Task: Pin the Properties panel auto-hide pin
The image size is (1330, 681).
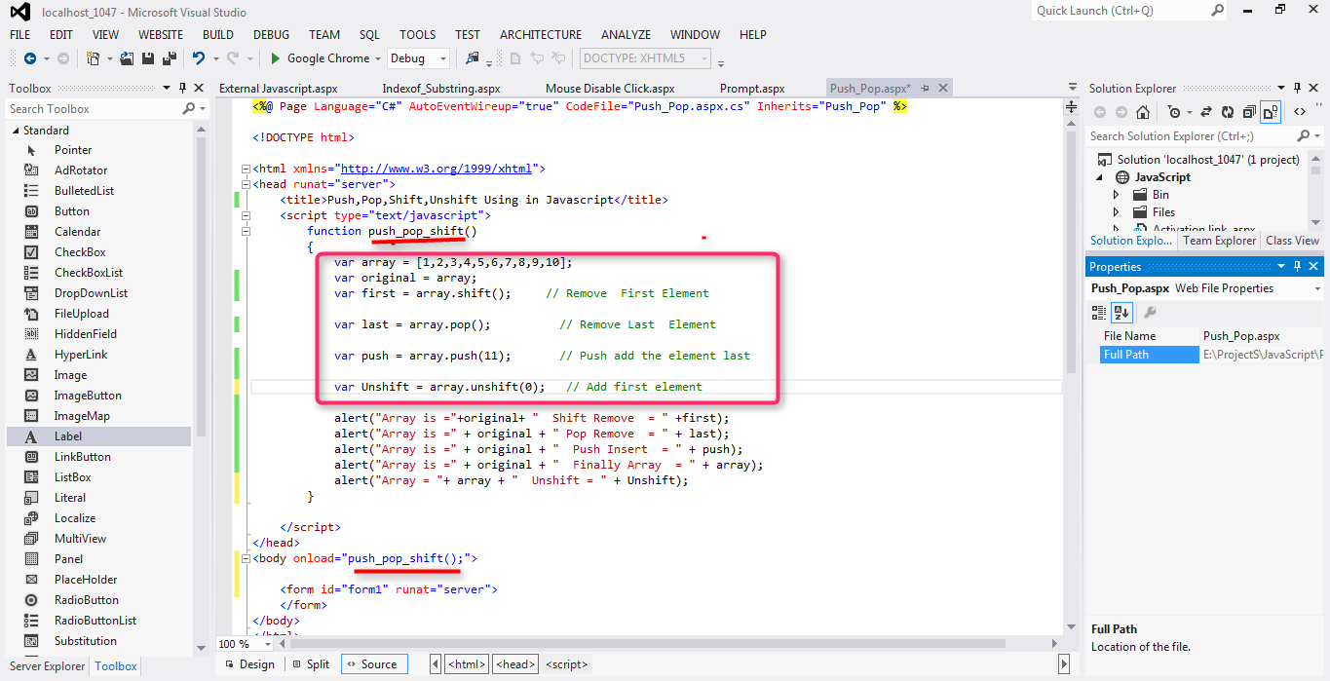Action: [1297, 266]
